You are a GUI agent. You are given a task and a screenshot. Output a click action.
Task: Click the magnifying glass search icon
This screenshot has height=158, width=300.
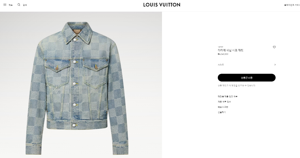(19, 5)
